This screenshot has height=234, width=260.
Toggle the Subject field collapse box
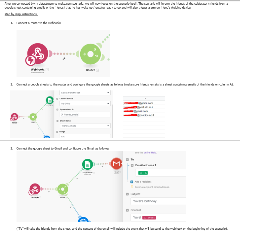pos(128,194)
